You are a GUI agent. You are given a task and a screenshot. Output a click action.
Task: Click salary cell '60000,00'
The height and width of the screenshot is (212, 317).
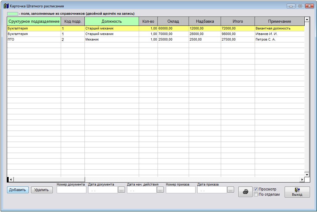coord(173,28)
